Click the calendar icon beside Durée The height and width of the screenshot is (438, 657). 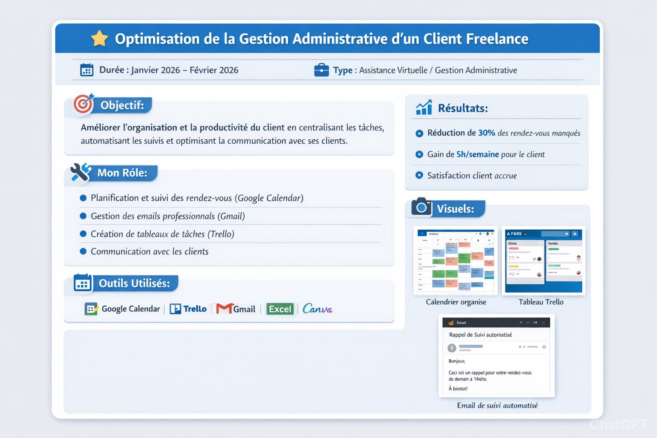click(x=87, y=70)
